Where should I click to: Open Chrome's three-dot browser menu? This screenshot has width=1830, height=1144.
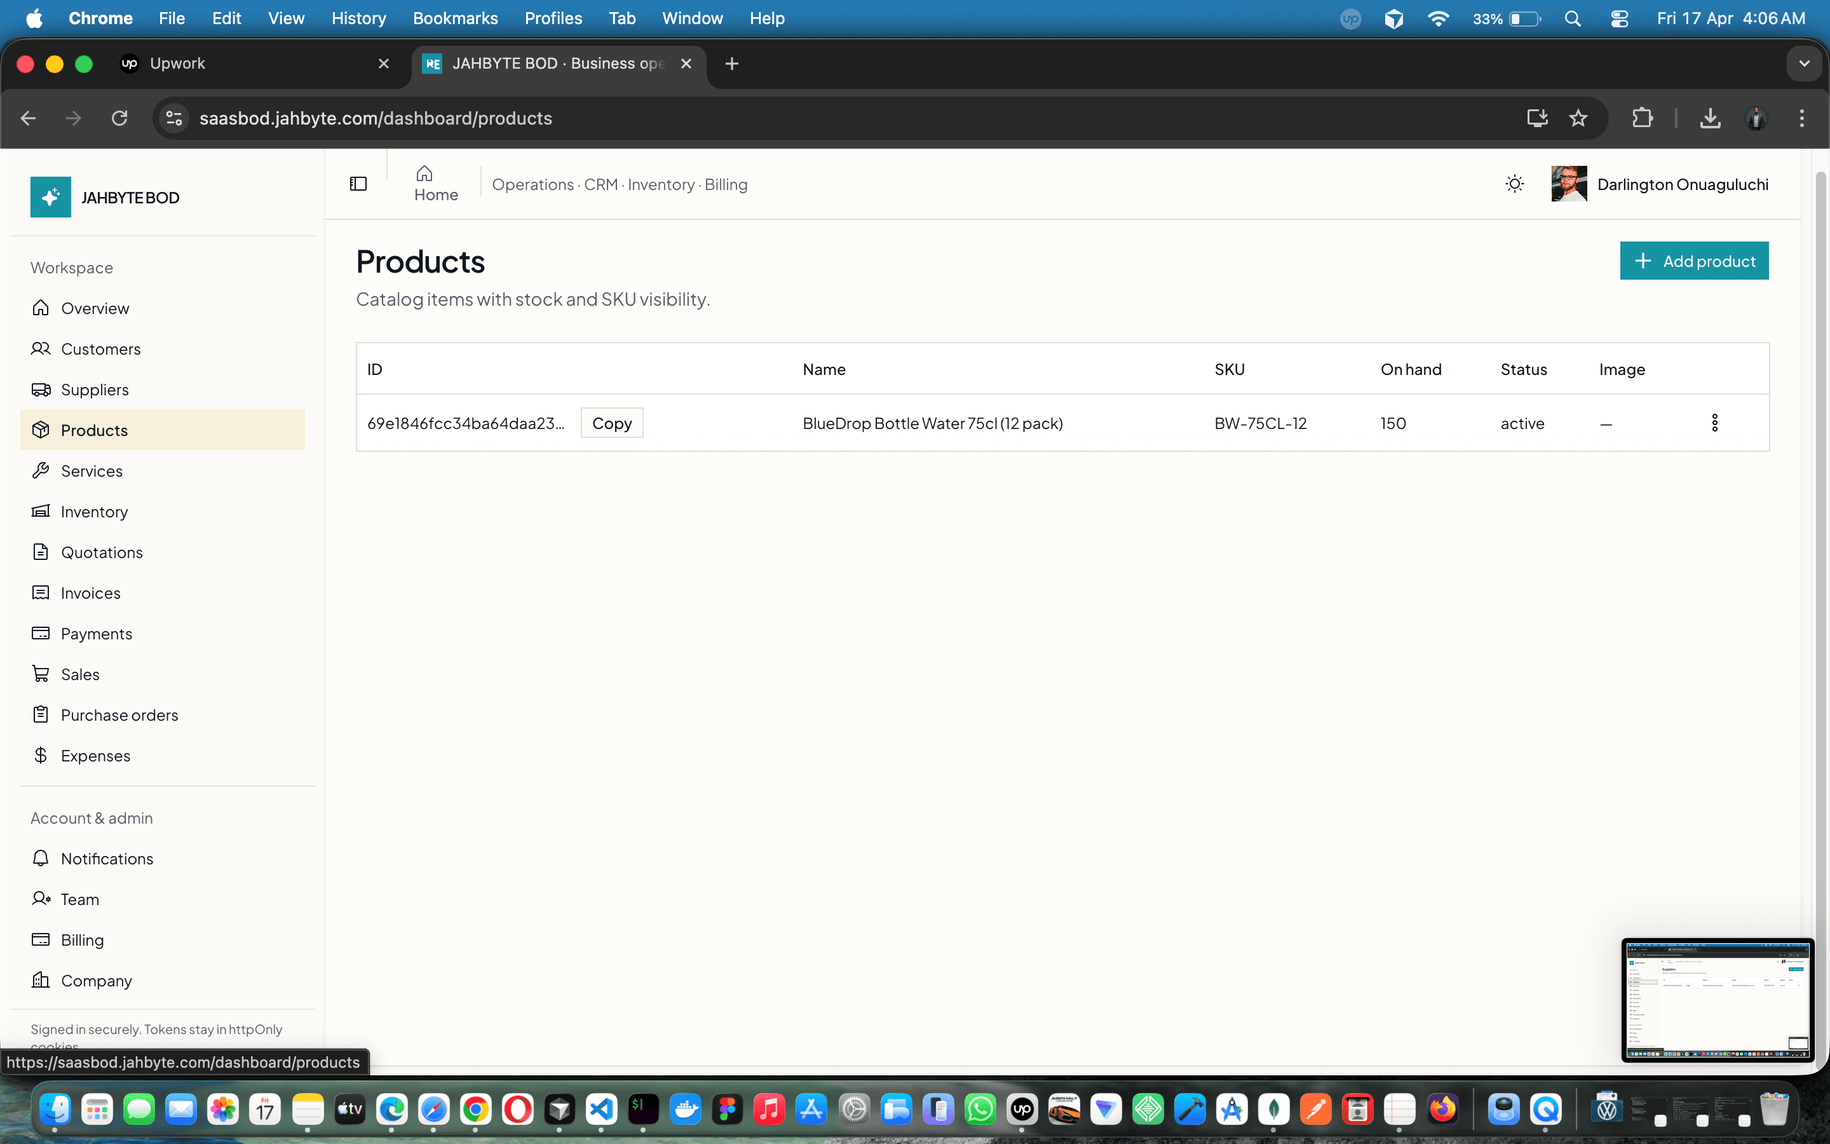1802,118
